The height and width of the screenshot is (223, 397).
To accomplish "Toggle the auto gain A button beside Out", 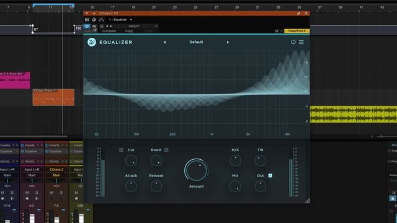I will pyautogui.click(x=270, y=175).
